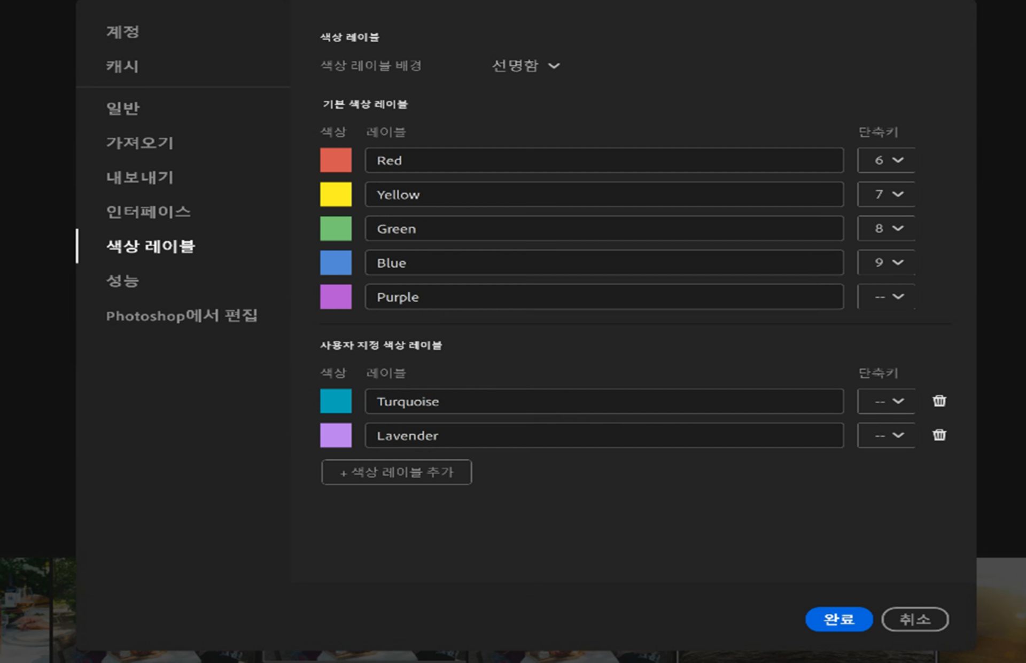Viewport: 1026px width, 663px height.
Task: Open the 성능 settings section
Action: point(123,280)
